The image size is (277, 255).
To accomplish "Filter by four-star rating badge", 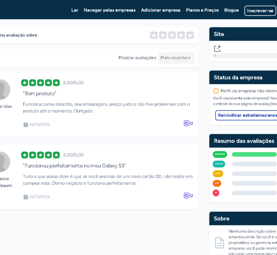I will point(219,164).
